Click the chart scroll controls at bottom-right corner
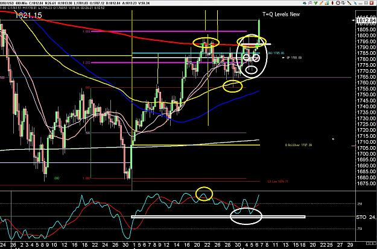 [371, 244]
